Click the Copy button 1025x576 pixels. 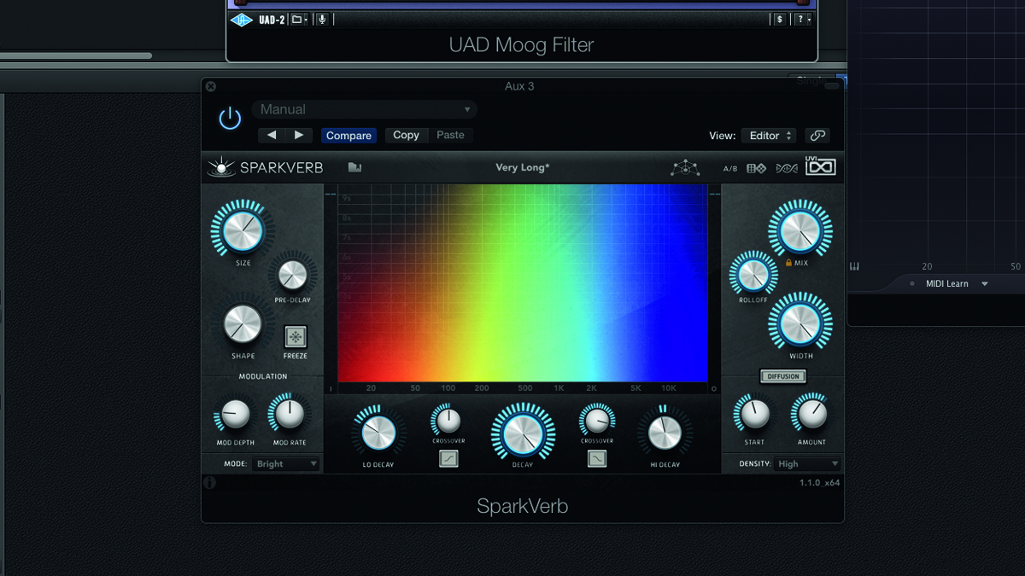(x=406, y=135)
